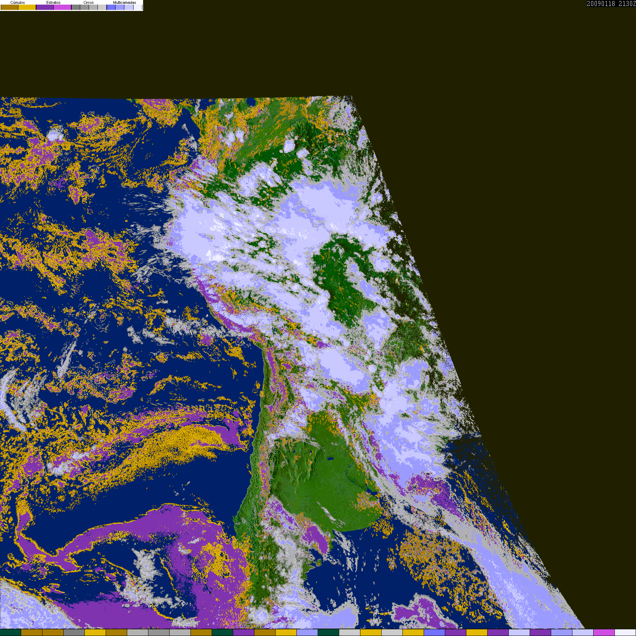Pick the darkest gray Cirros legend swatch
Viewport: 636px width, 636px height.
click(76, 7)
